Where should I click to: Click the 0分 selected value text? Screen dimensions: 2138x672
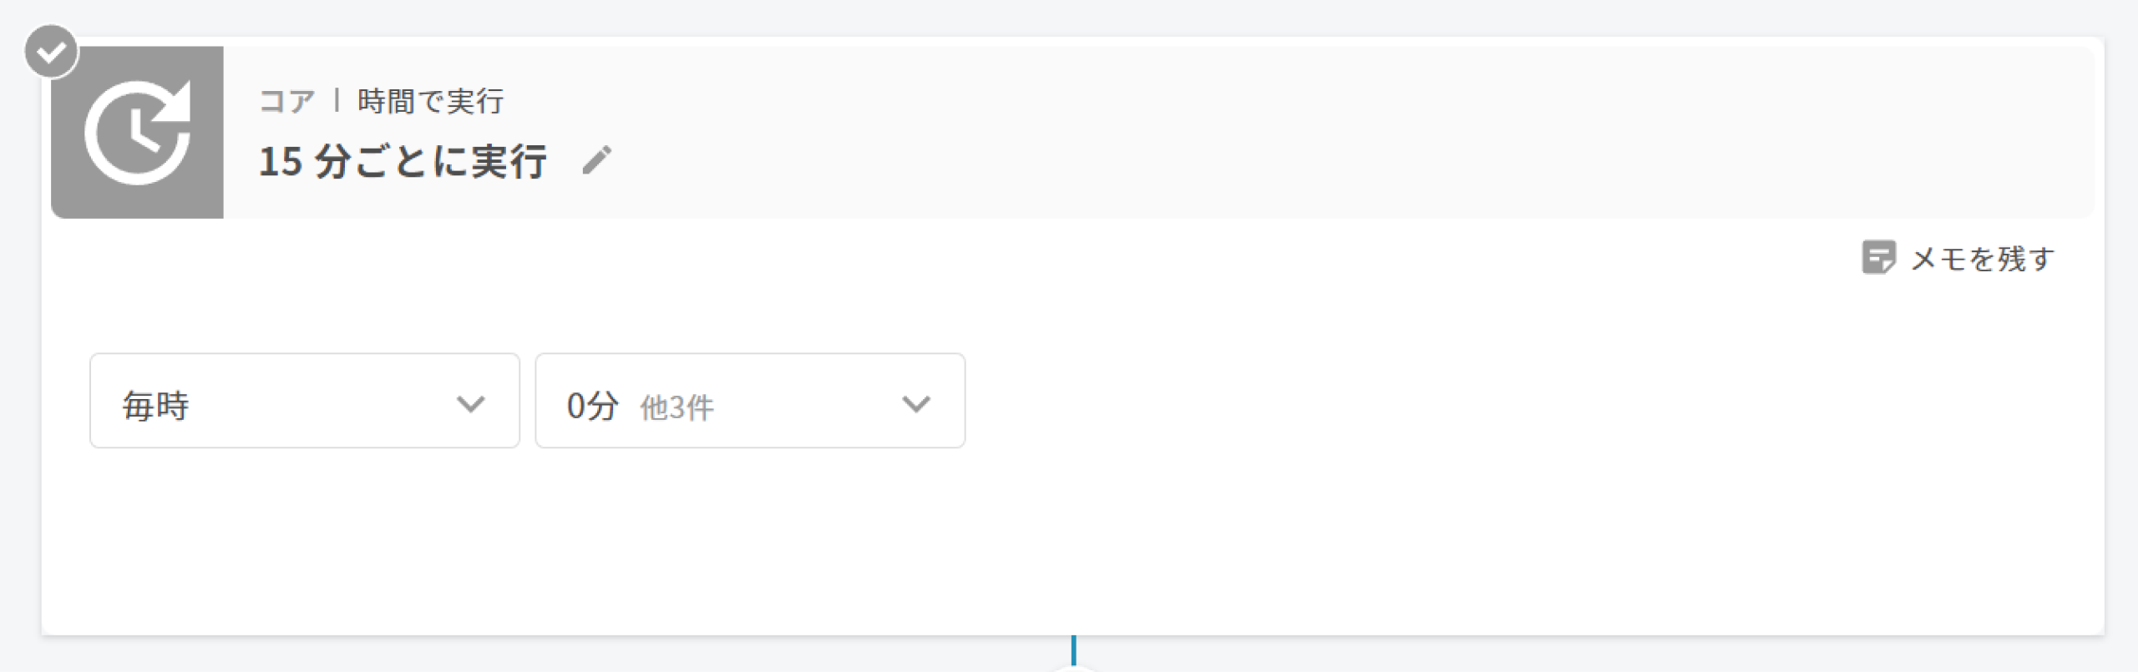click(592, 407)
